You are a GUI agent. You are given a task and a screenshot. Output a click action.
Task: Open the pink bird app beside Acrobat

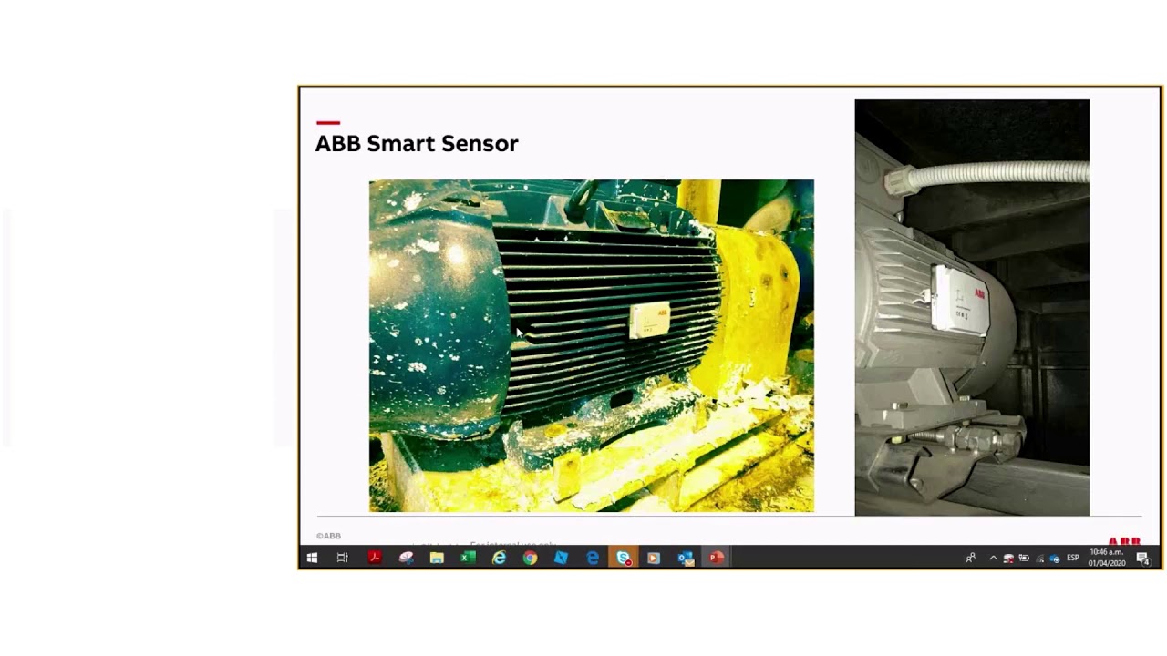406,558
